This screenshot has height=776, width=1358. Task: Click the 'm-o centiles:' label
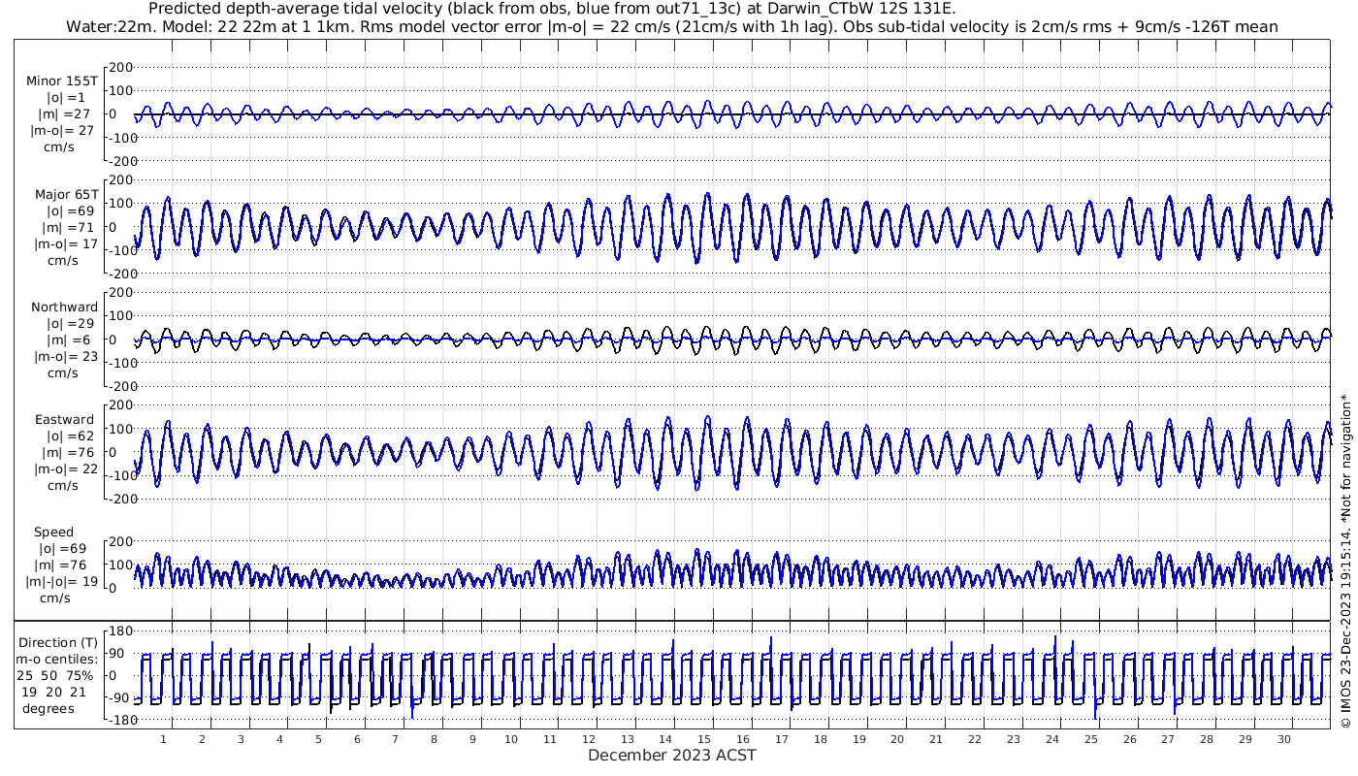point(58,659)
